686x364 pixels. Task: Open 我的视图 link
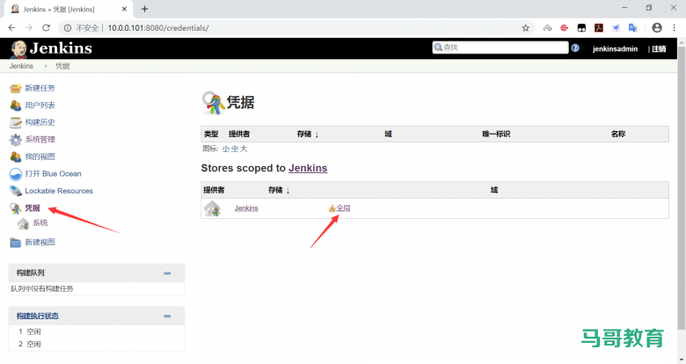pos(40,157)
